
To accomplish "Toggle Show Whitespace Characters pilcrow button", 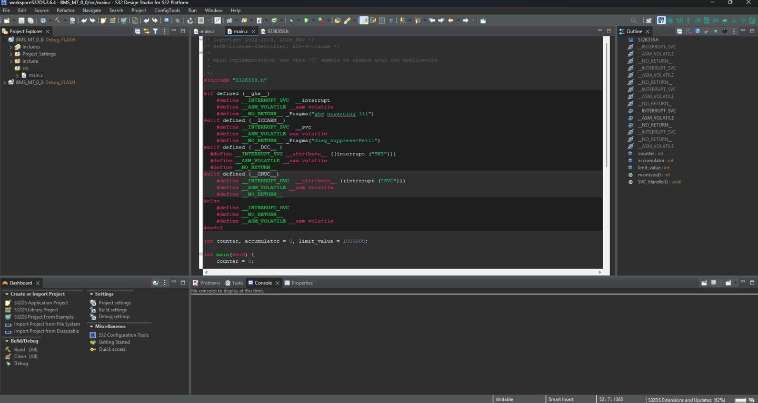I will click(391, 21).
